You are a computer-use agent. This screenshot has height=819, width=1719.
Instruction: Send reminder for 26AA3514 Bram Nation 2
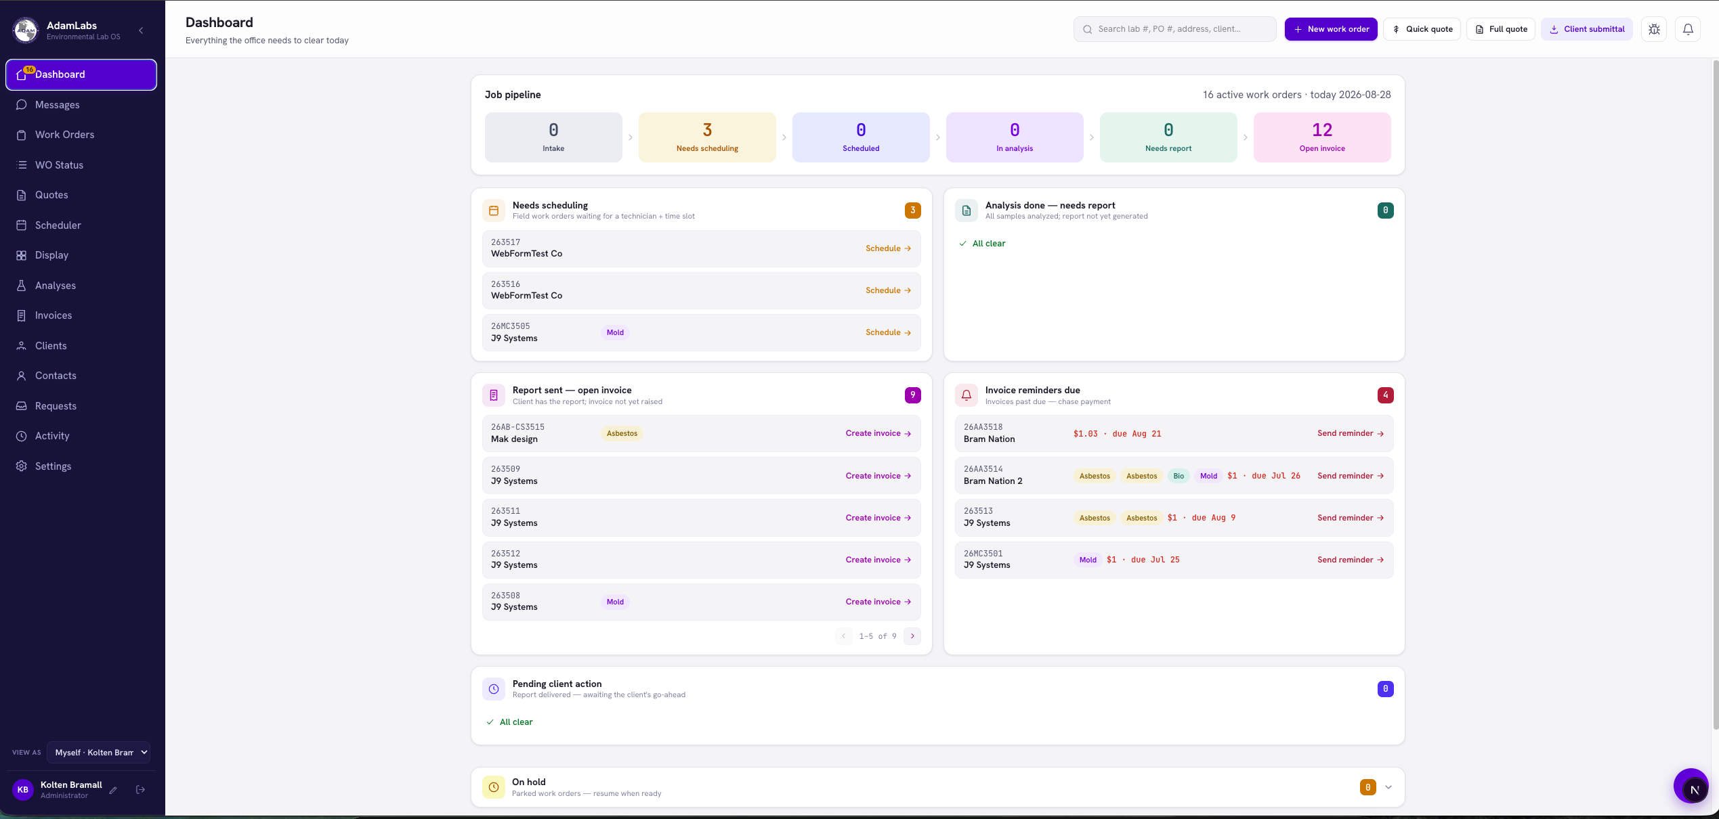click(x=1351, y=476)
